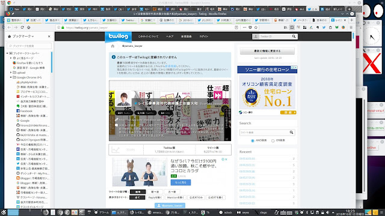Open ログイン in twilog nav

(204, 37)
